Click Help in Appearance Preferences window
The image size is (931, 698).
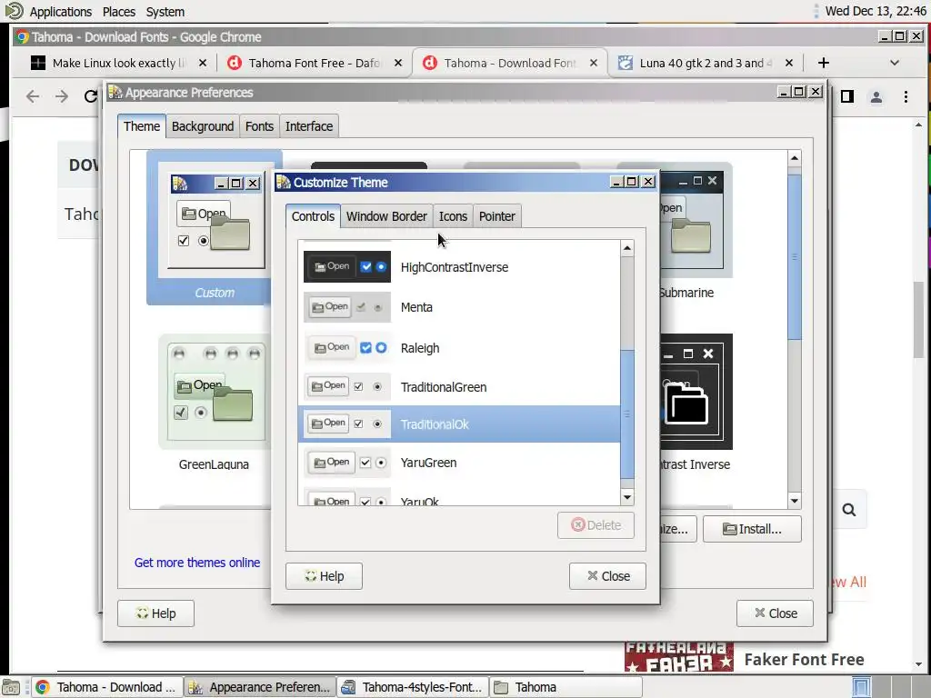[155, 613]
